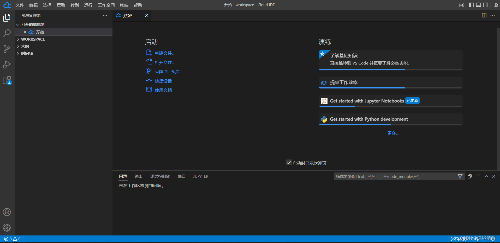Viewport: 500px width, 243px height.
Task: Click the 新建文件 icon in start list
Action: click(x=149, y=53)
